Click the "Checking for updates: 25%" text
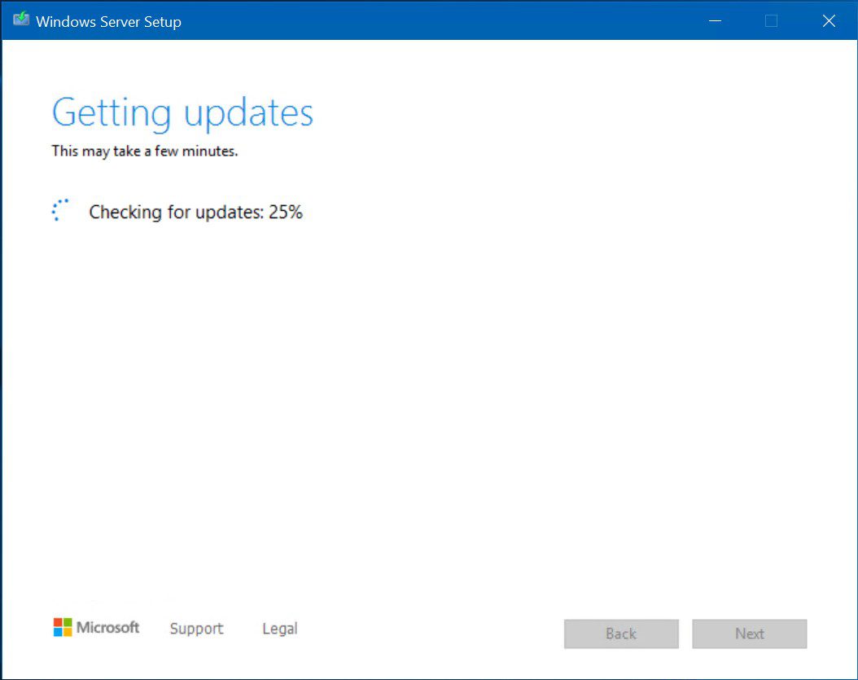 coord(196,213)
